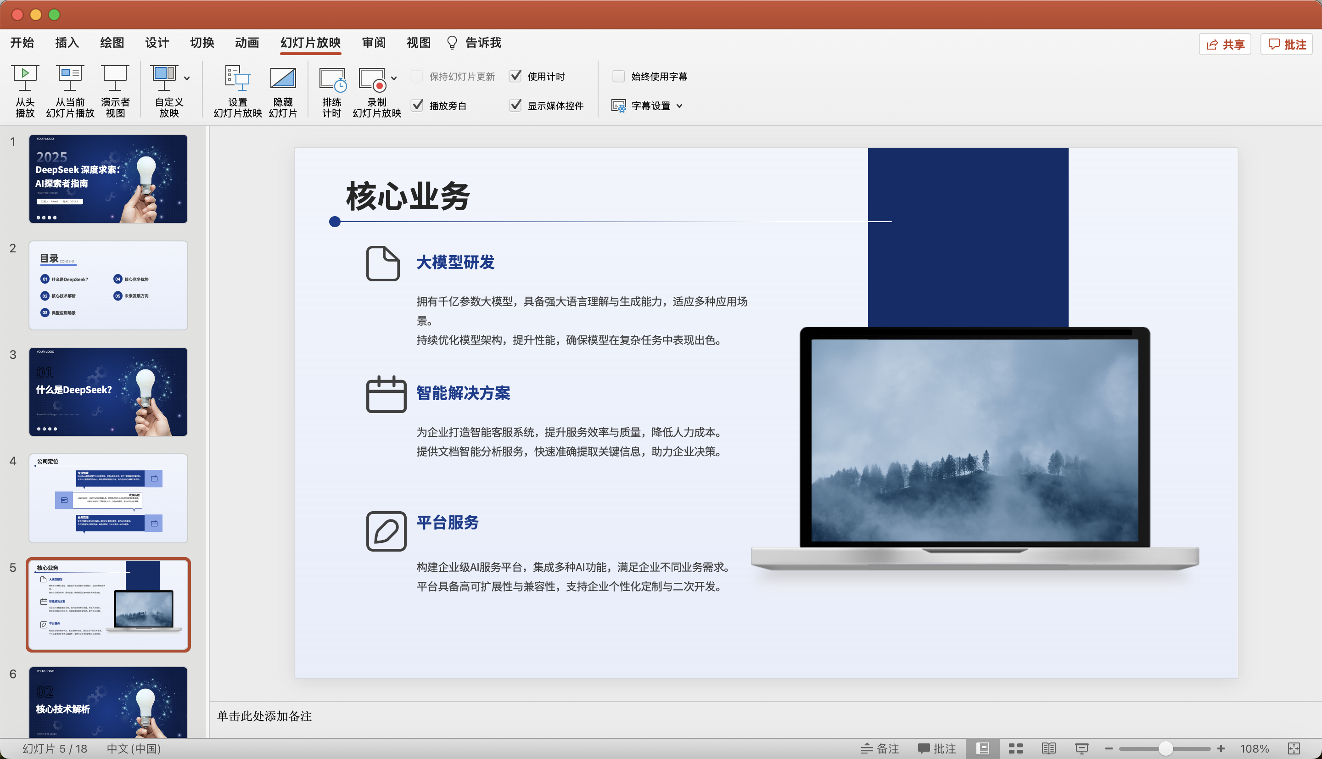Toggle the 播放旁白 checkbox
1322x759 pixels.
(417, 105)
